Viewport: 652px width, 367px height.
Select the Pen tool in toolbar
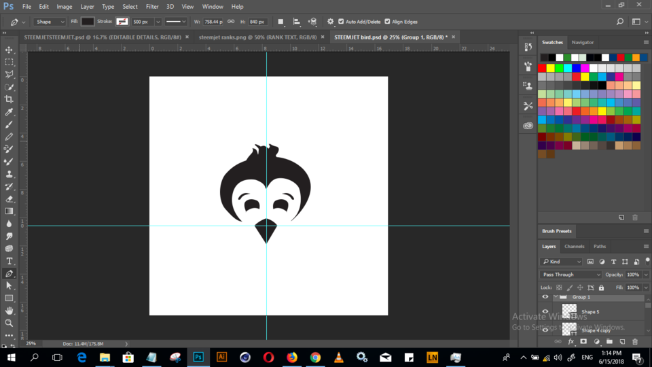[x=9, y=273]
